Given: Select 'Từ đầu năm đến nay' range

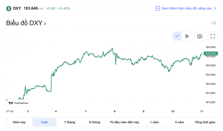Looking at the screenshot, I should [x=124, y=122].
